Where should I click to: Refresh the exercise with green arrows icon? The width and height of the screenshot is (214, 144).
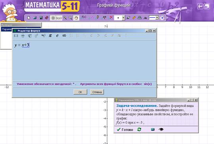[x=139, y=129]
